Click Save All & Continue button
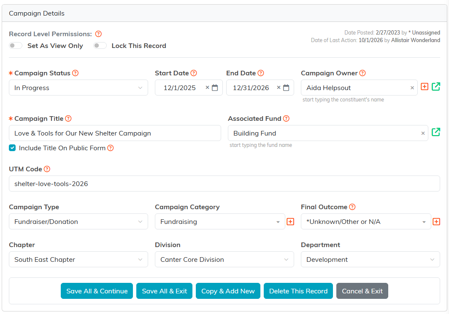This screenshot has height=314, width=449. click(97, 291)
